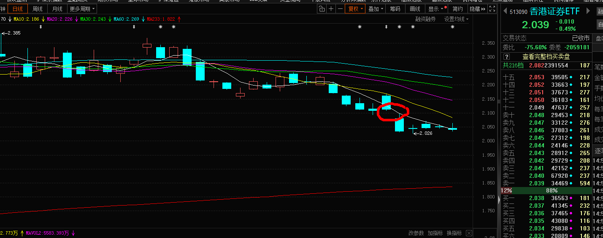Zoom out the chart with minus icon
Screen dimensions: 603x238
click(339, 9)
